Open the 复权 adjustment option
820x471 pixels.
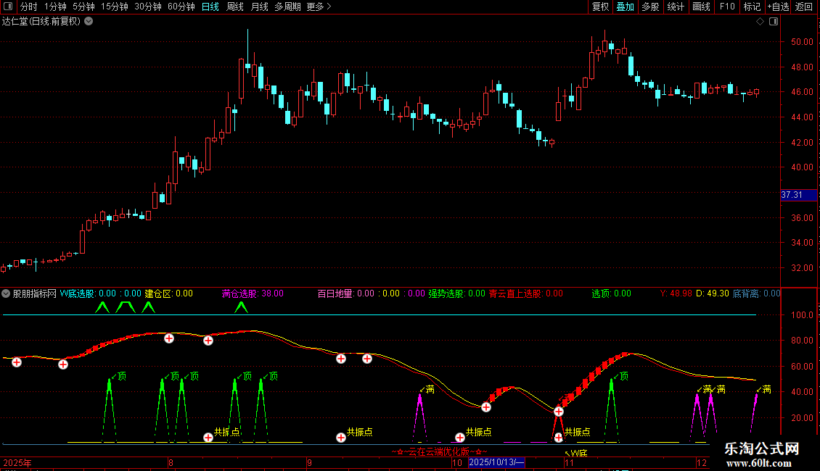pos(600,7)
